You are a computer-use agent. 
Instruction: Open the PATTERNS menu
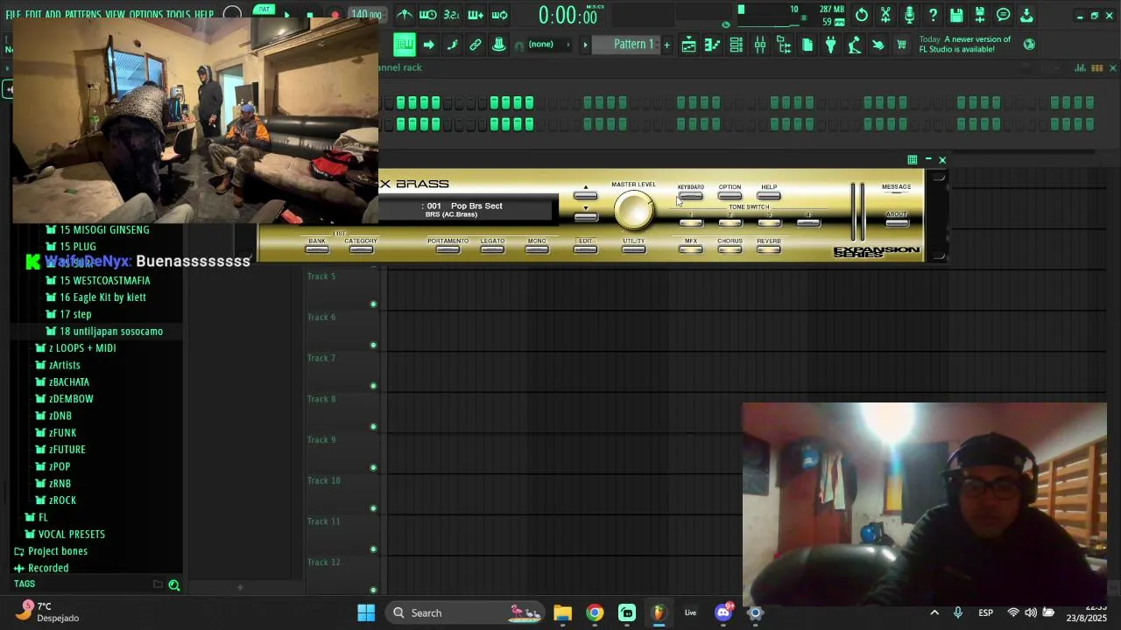coord(83,15)
